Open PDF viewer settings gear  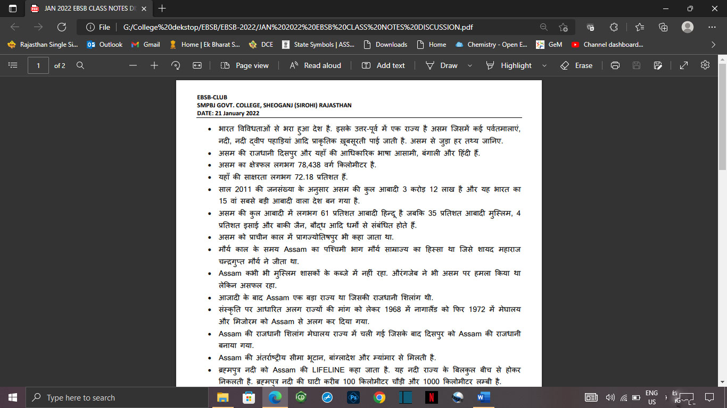coord(705,65)
